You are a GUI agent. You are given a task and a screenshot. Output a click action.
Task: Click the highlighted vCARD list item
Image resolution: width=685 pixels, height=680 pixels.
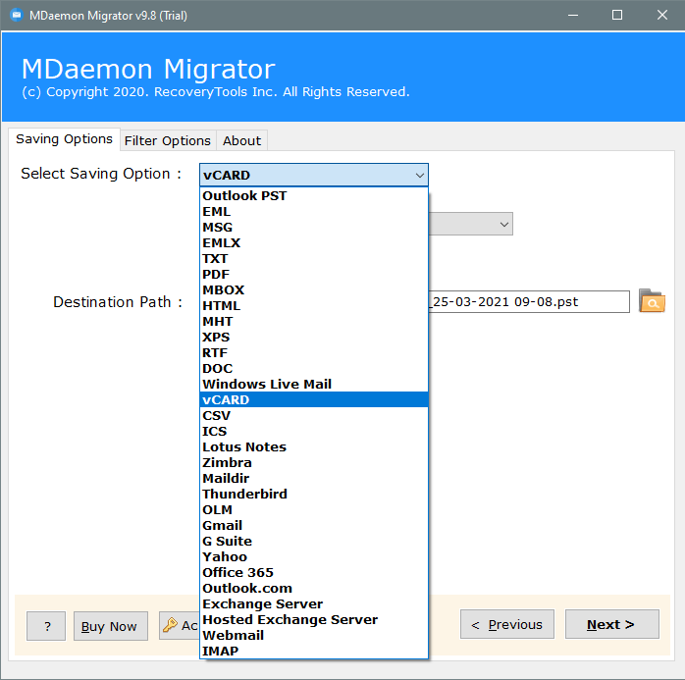pos(314,399)
